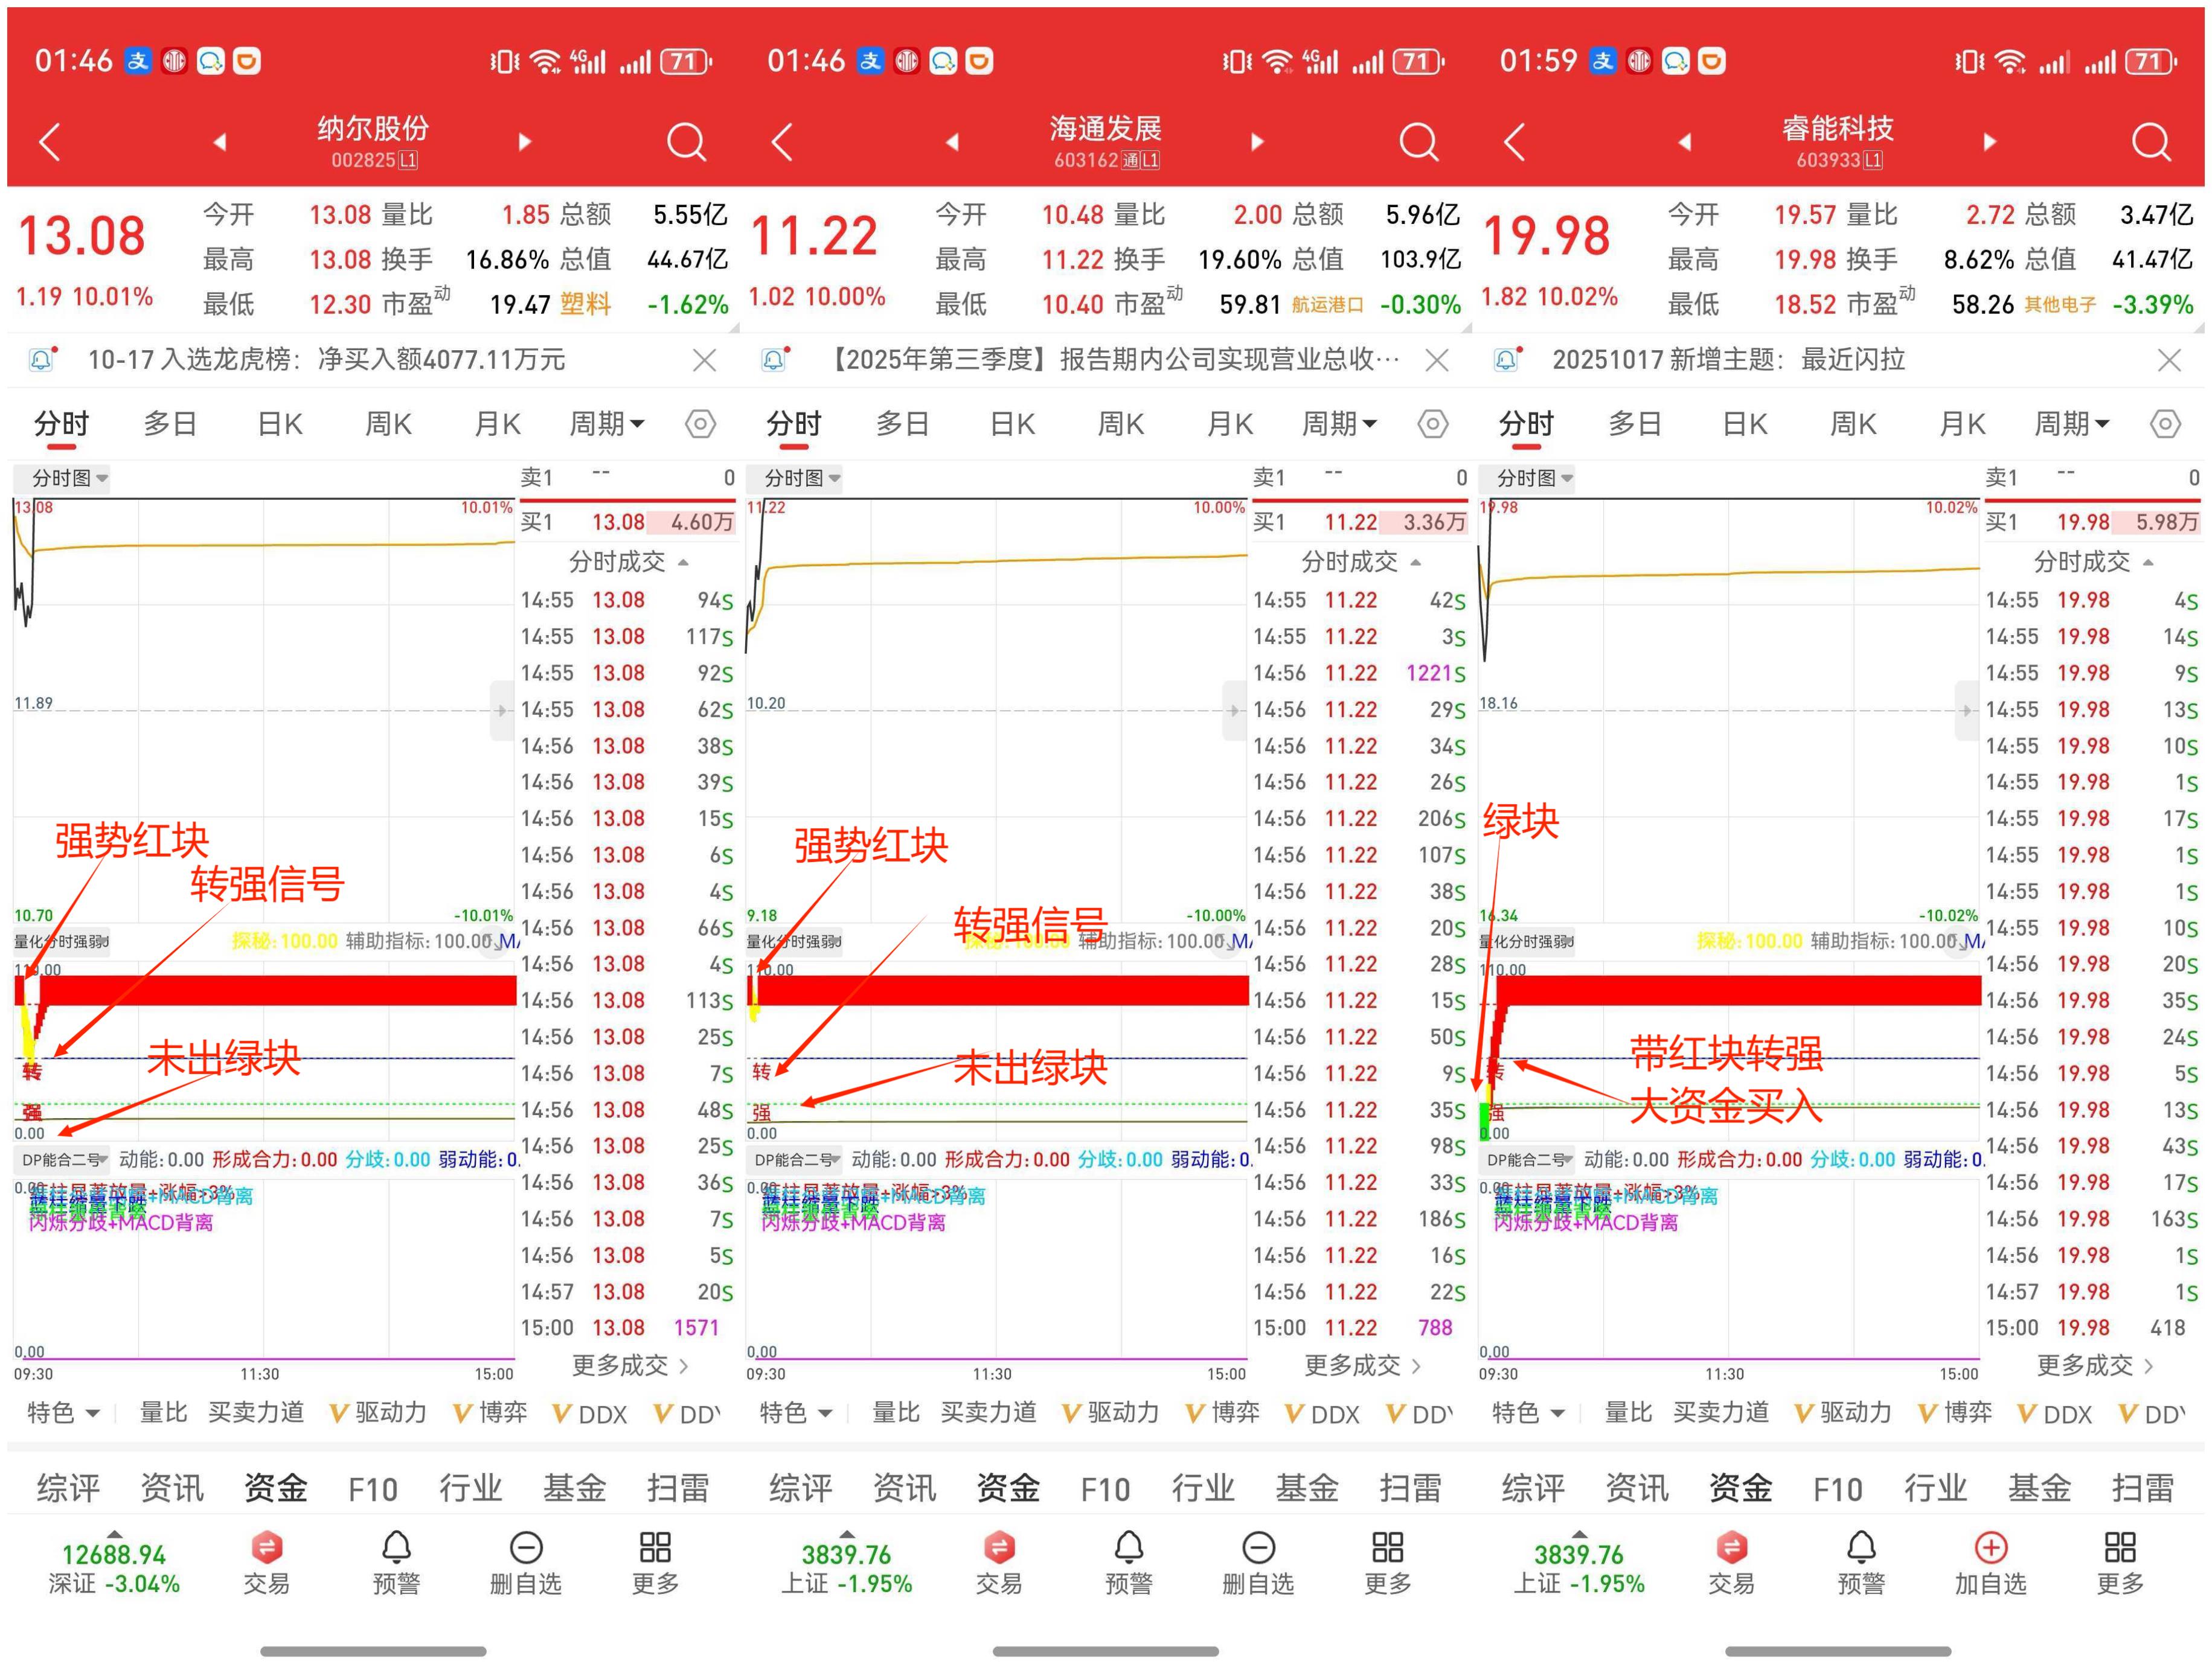This screenshot has width=2212, height=1676.
Task: Tap 更多成交 link under 纳尔股份 trades
Action: tap(629, 1365)
